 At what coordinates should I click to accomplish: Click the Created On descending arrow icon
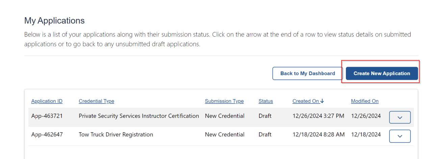point(322,101)
